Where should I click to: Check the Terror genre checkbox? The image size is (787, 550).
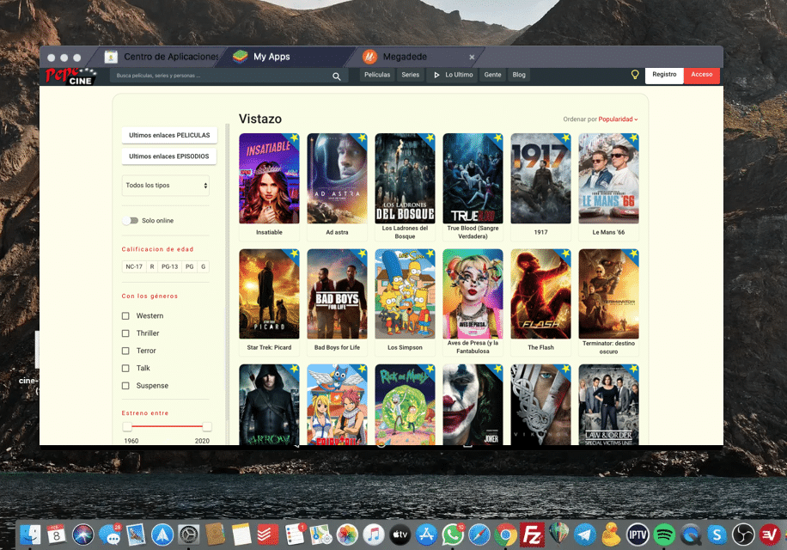pyautogui.click(x=125, y=351)
